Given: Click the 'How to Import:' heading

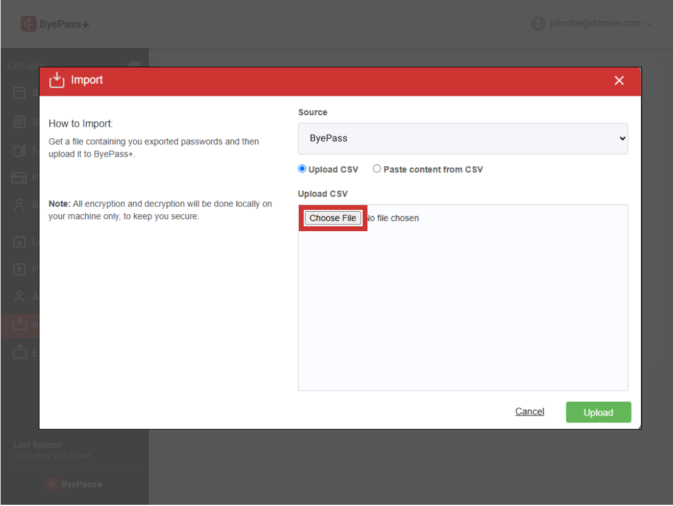Looking at the screenshot, I should (x=81, y=124).
